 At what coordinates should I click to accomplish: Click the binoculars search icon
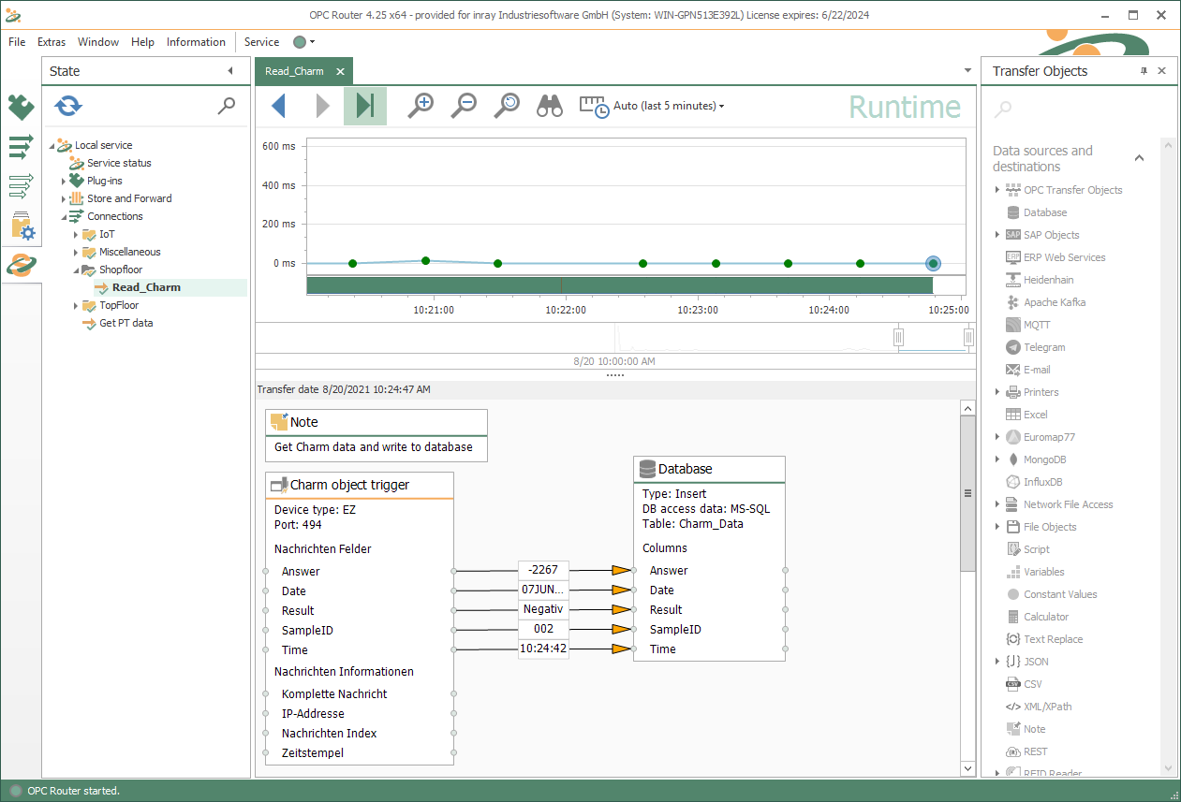(x=550, y=107)
